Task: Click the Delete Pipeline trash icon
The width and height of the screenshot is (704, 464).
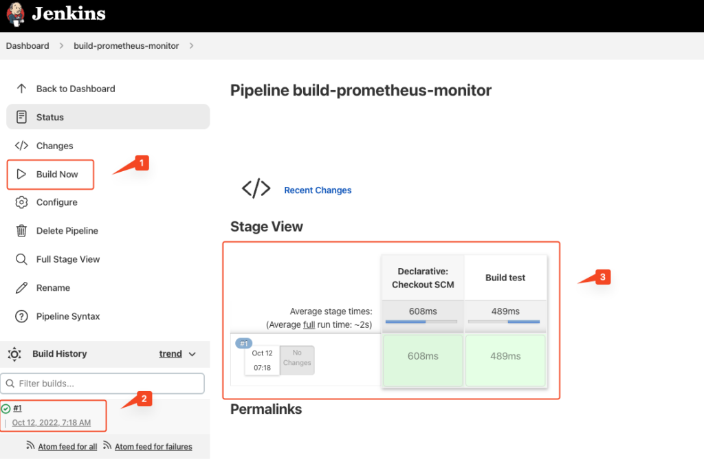Action: (21, 231)
